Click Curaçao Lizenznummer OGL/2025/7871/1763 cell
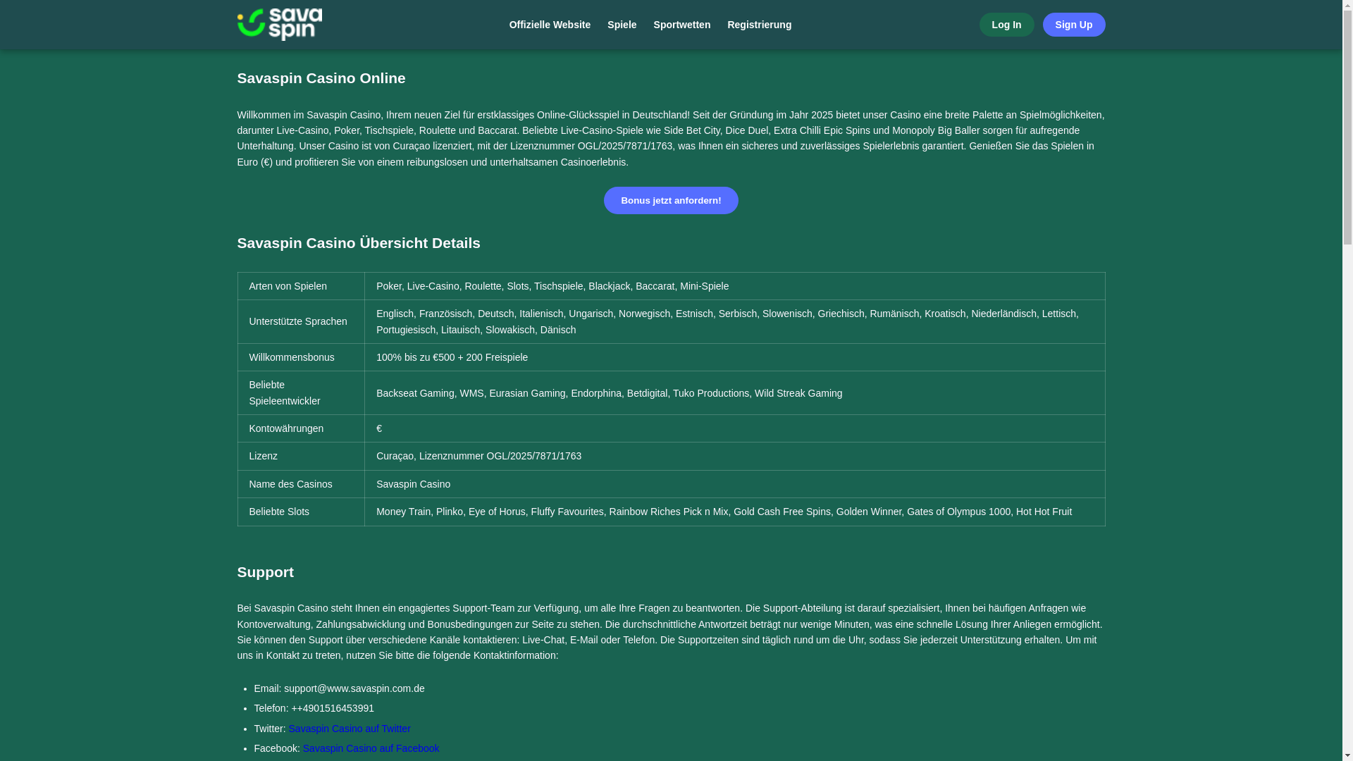 734,456
